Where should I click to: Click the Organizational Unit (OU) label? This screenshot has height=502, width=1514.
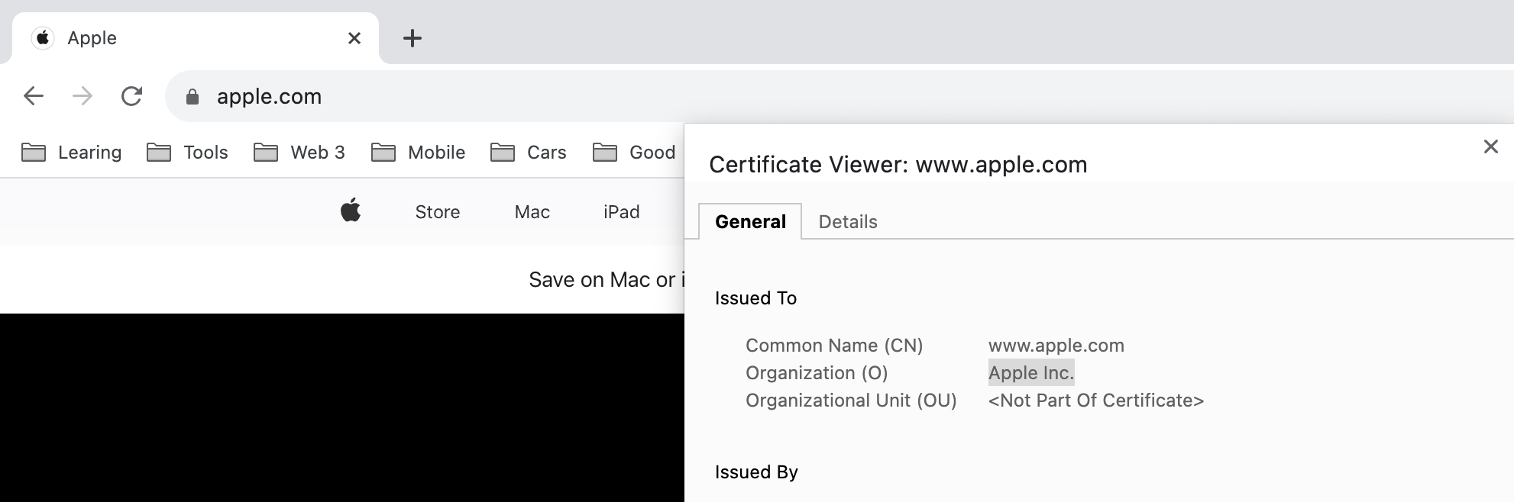851,401
